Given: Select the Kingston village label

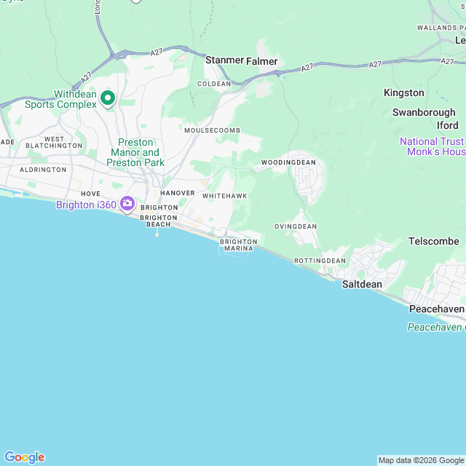Looking at the screenshot, I should tap(404, 92).
